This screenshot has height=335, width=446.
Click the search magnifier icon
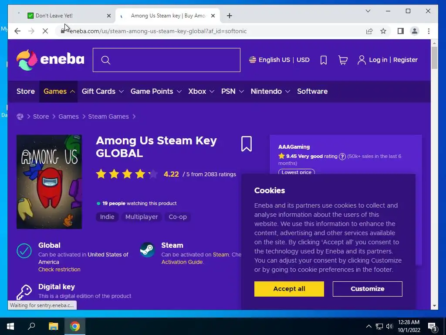105,60
